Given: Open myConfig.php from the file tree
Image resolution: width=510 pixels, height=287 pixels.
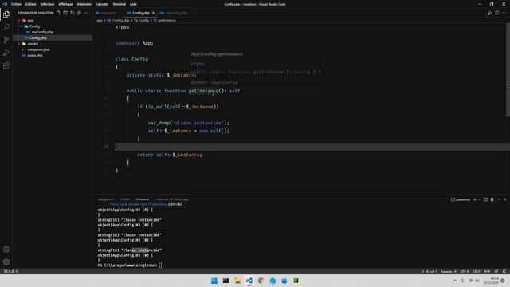Looking at the screenshot, I should 52,32.
